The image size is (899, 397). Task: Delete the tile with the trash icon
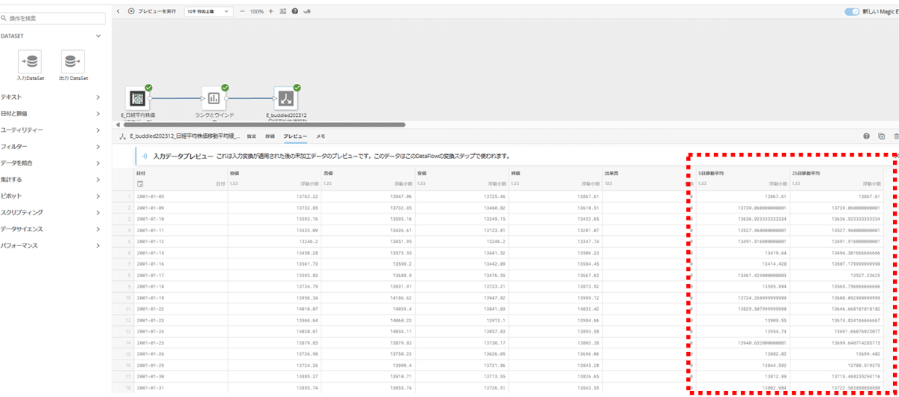(895, 136)
